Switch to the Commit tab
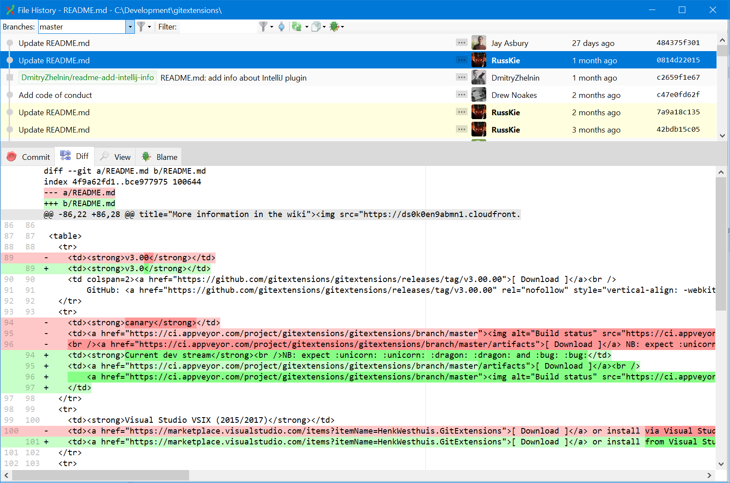The image size is (730, 483). pyautogui.click(x=28, y=156)
